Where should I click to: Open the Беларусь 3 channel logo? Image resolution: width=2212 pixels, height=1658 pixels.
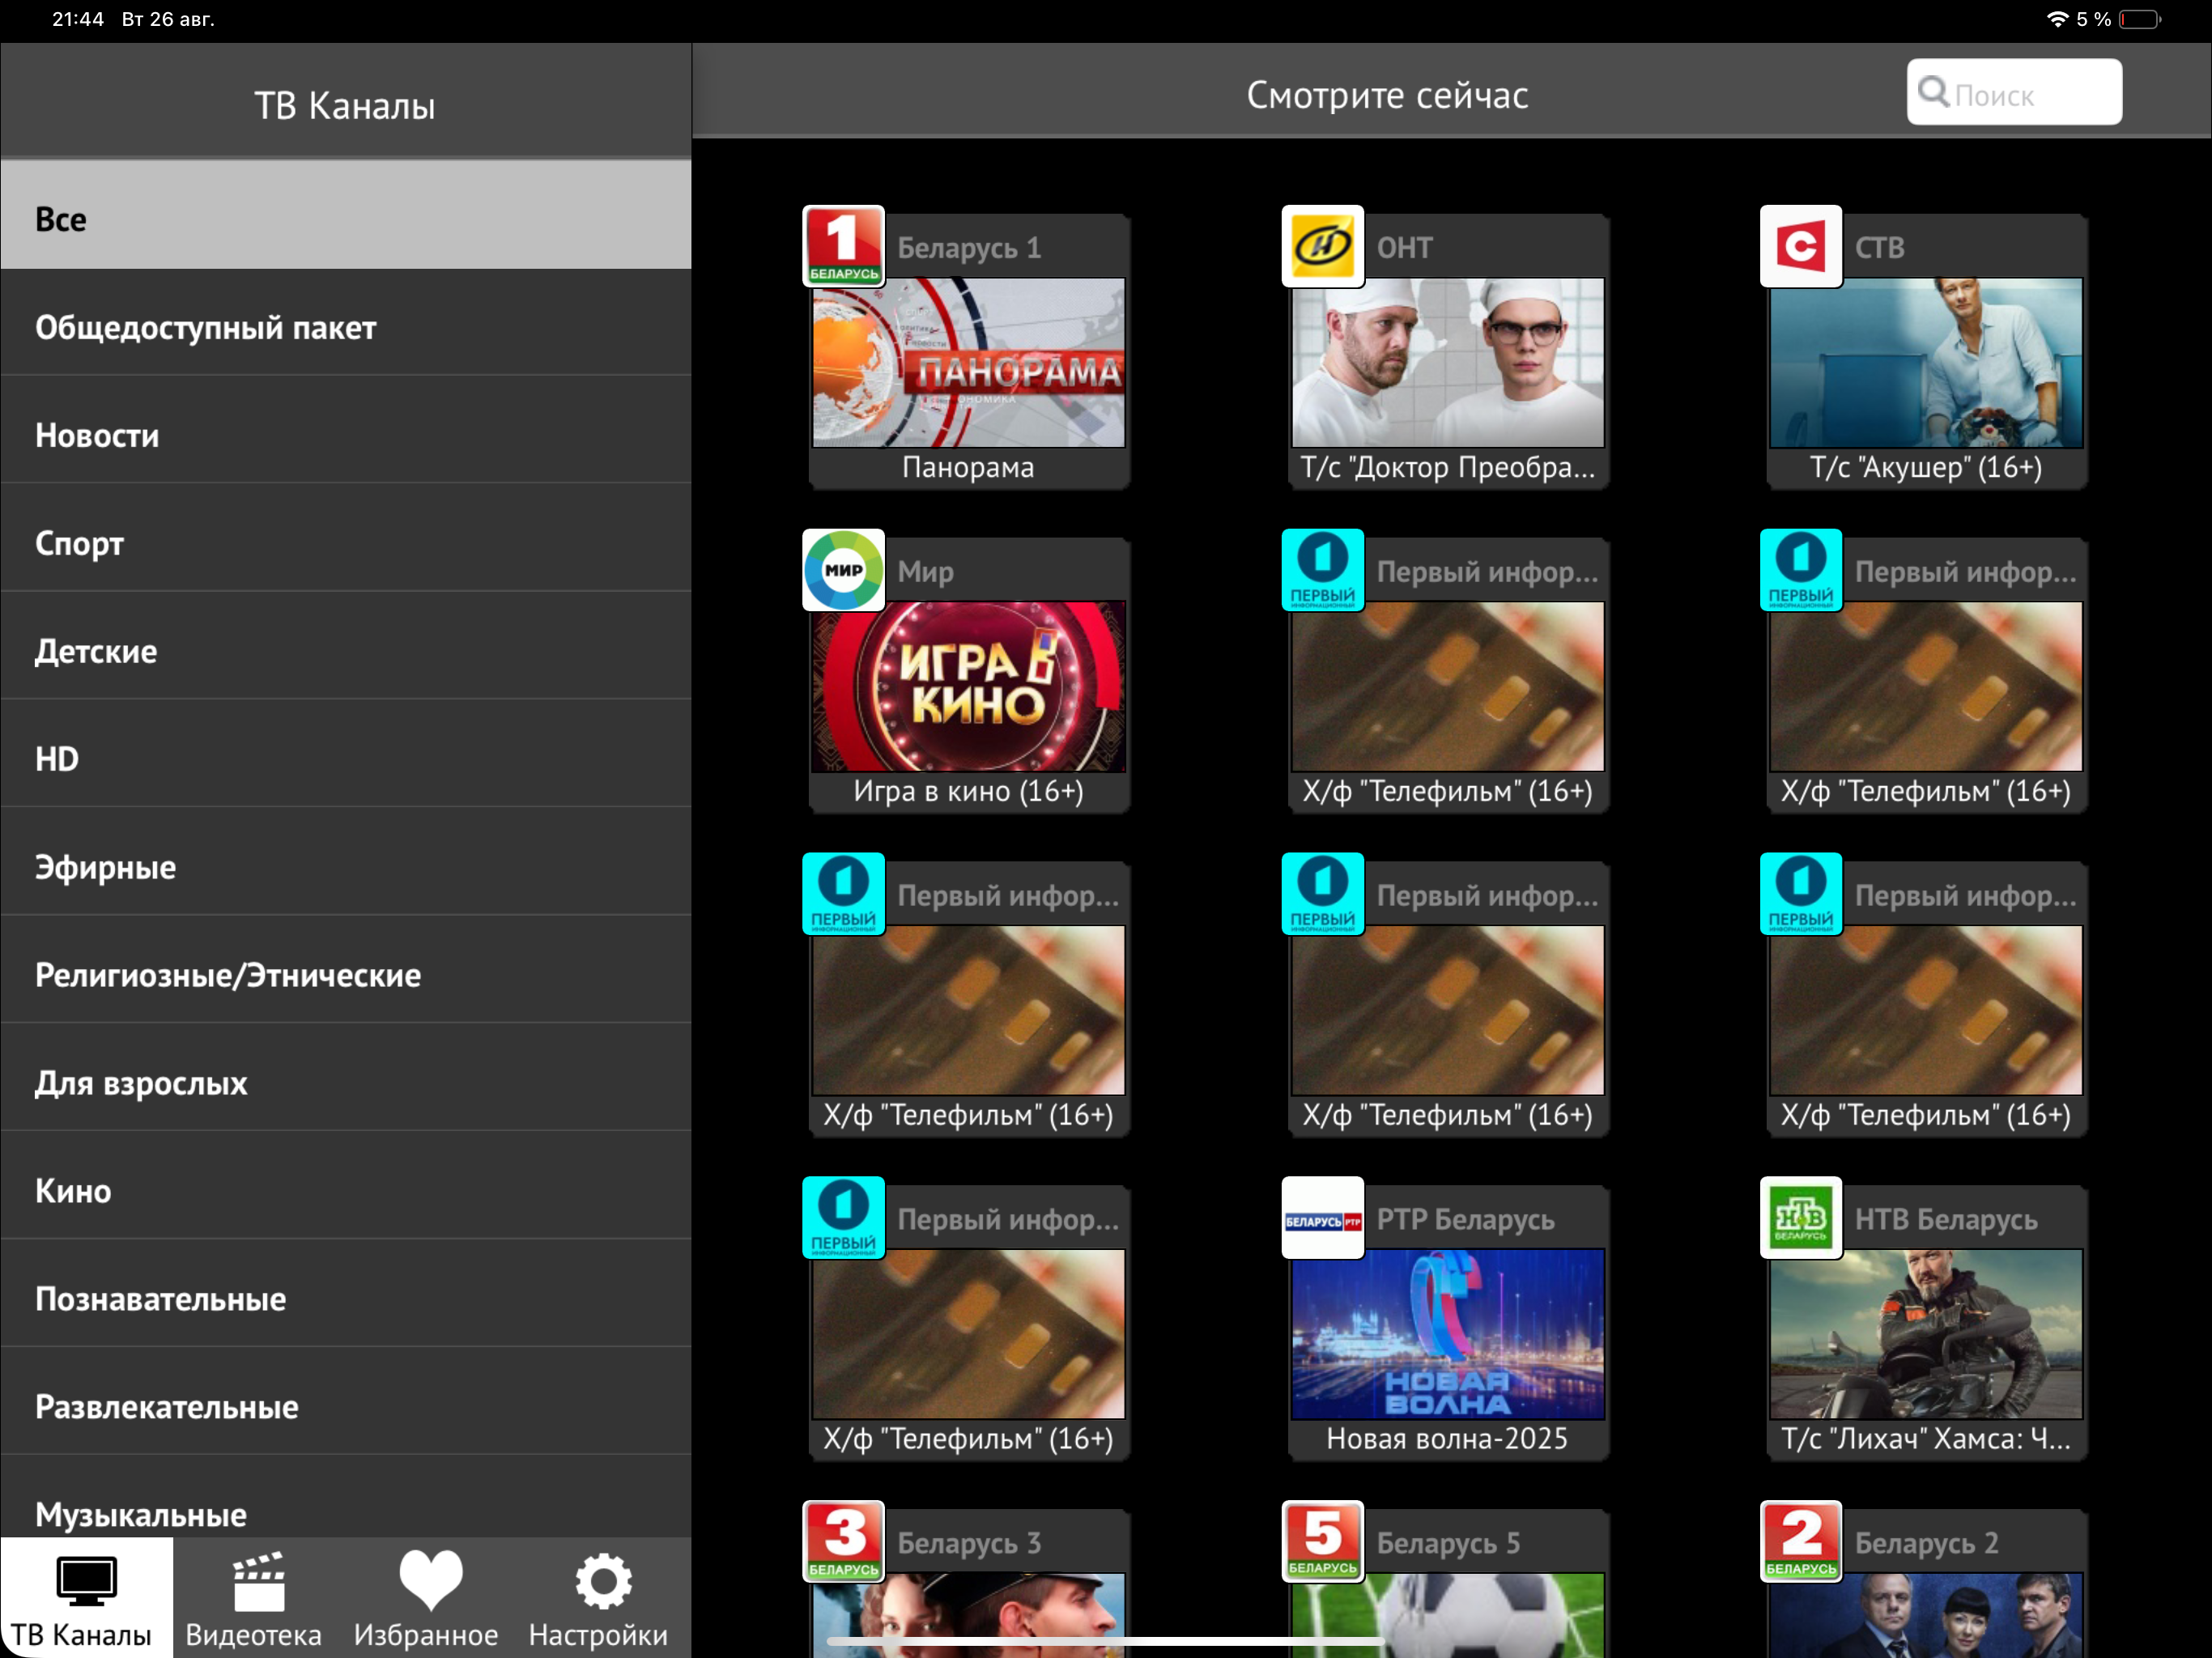(x=843, y=1542)
